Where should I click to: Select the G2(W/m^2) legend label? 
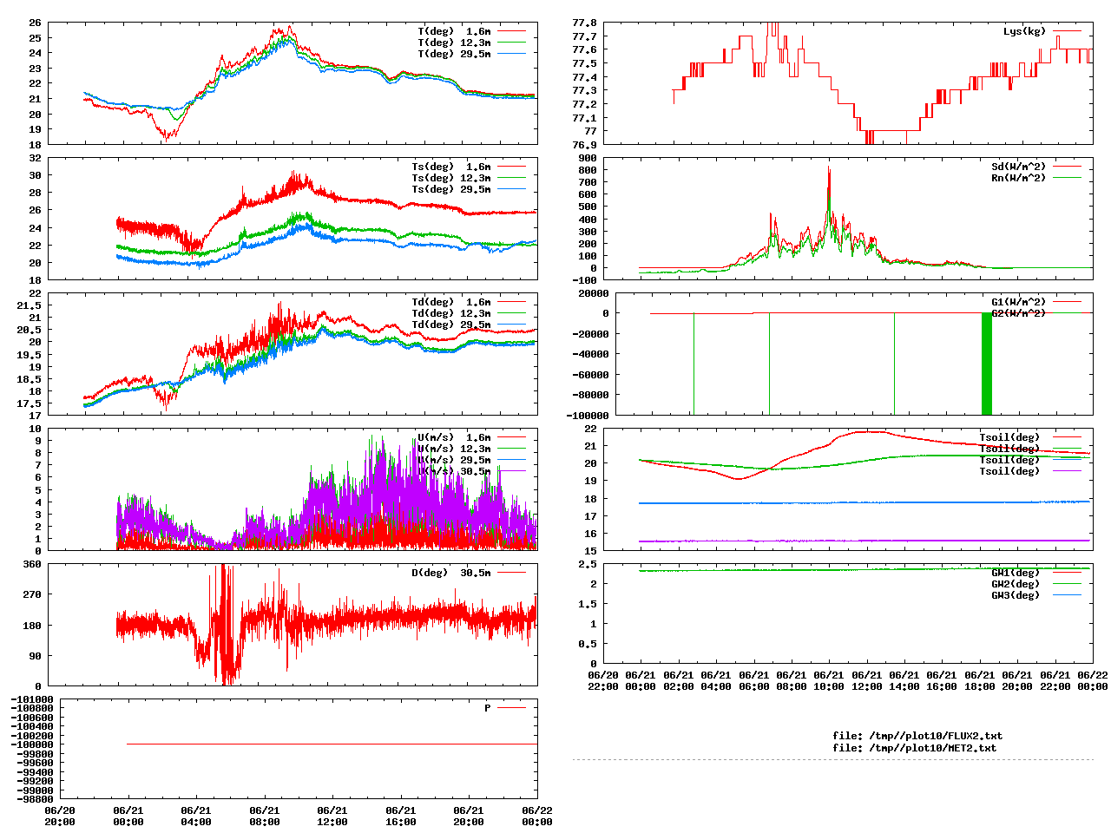1019,313
